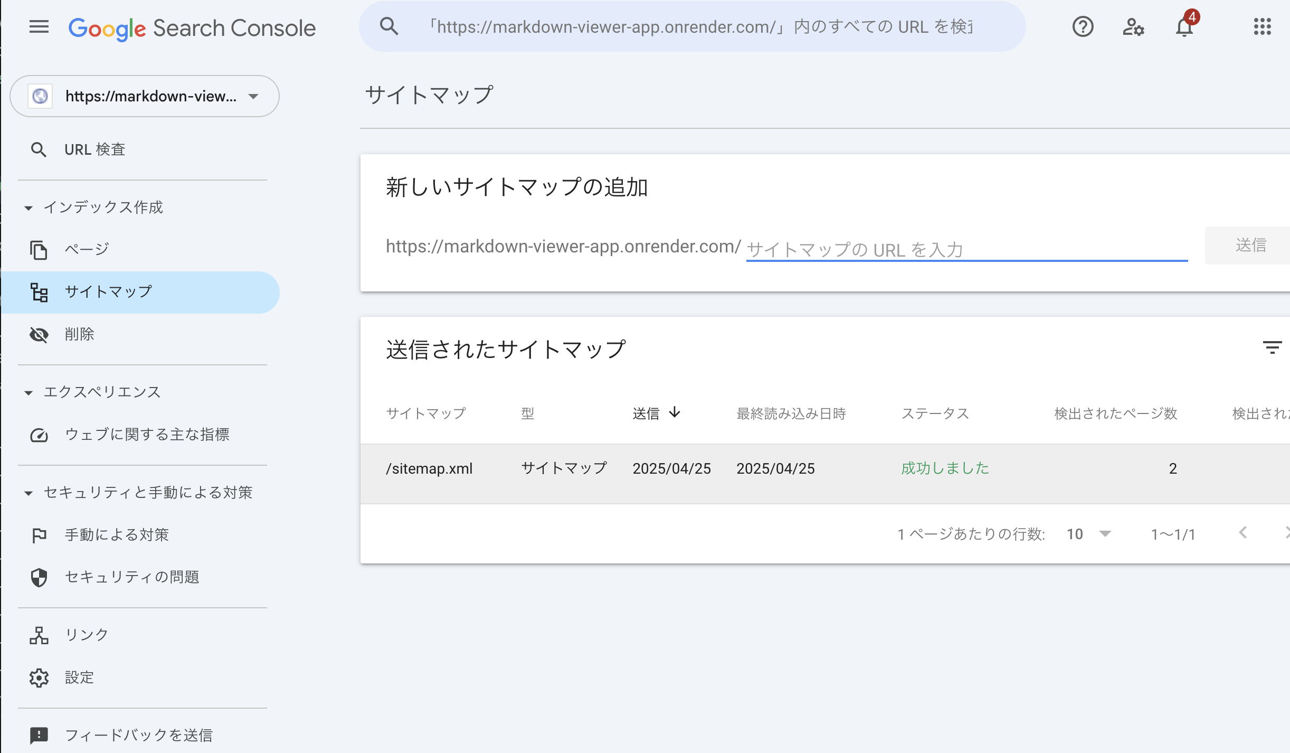
Task: Click the 検出されたページ数 column header
Action: [x=1116, y=413]
